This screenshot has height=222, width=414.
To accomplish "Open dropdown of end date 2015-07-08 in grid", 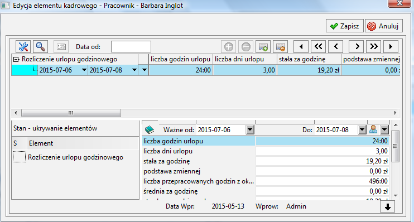I will point(134,70).
